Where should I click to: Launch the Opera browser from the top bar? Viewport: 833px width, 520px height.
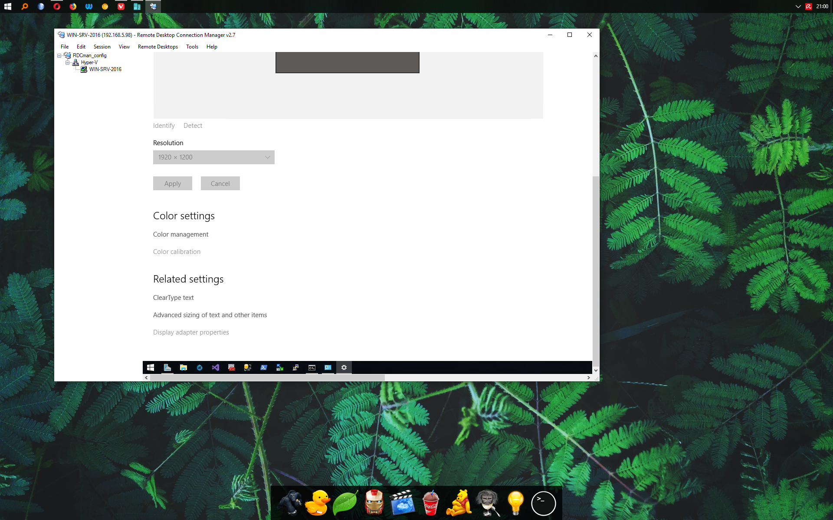coord(57,6)
